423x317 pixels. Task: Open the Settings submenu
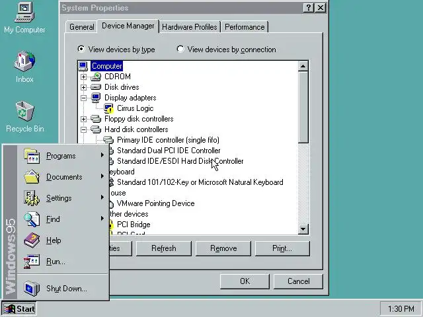point(63,198)
